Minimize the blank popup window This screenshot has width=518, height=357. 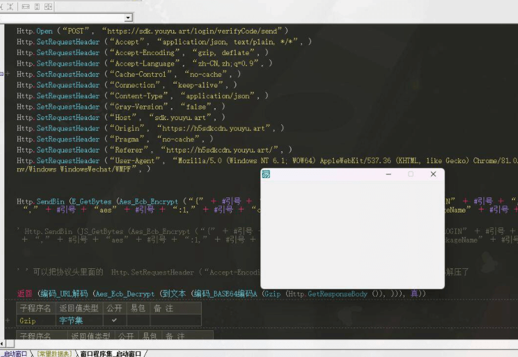tap(388, 174)
